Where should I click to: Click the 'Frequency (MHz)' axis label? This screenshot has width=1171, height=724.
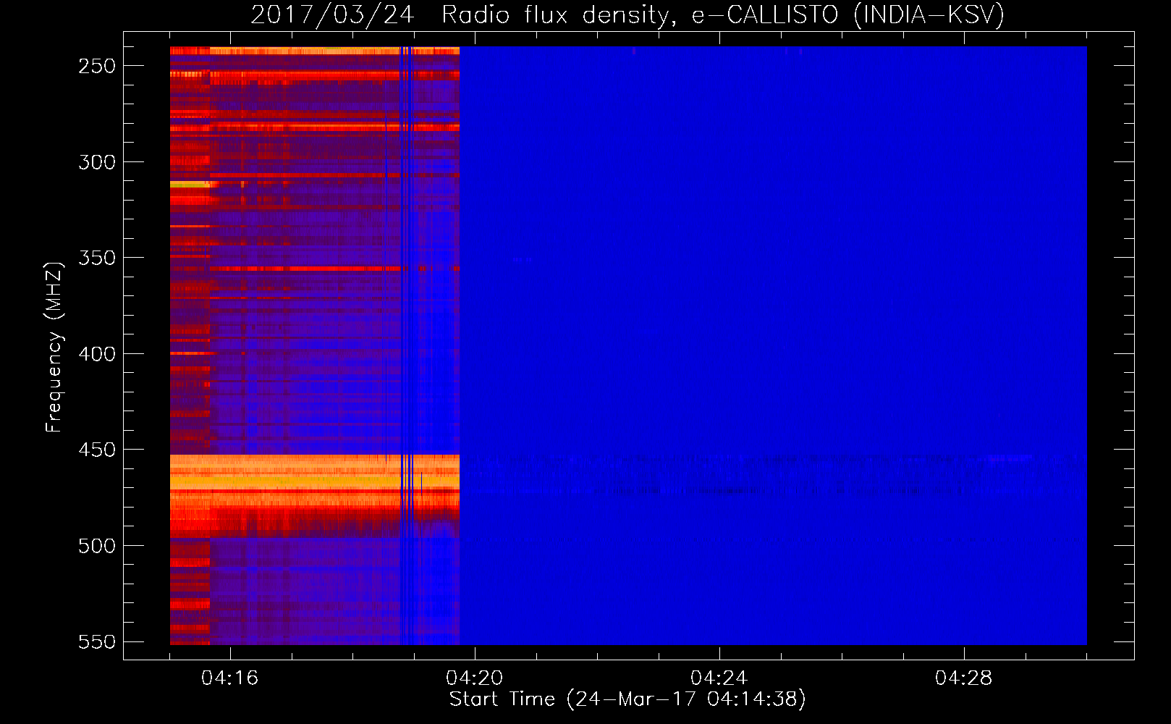click(54, 347)
